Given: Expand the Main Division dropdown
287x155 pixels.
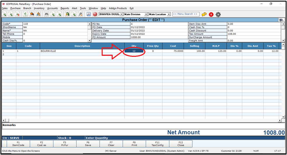Looking at the screenshot, I should (x=146, y=14).
